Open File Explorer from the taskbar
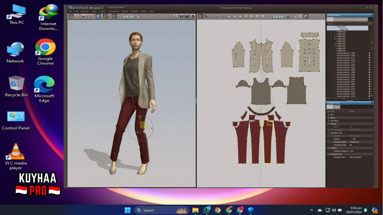383x215 pixels. tap(195, 210)
